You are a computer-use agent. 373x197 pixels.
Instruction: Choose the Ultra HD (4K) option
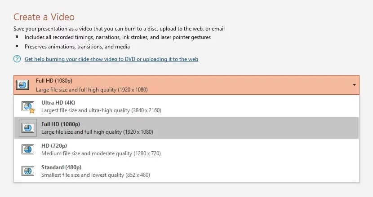tap(58, 103)
